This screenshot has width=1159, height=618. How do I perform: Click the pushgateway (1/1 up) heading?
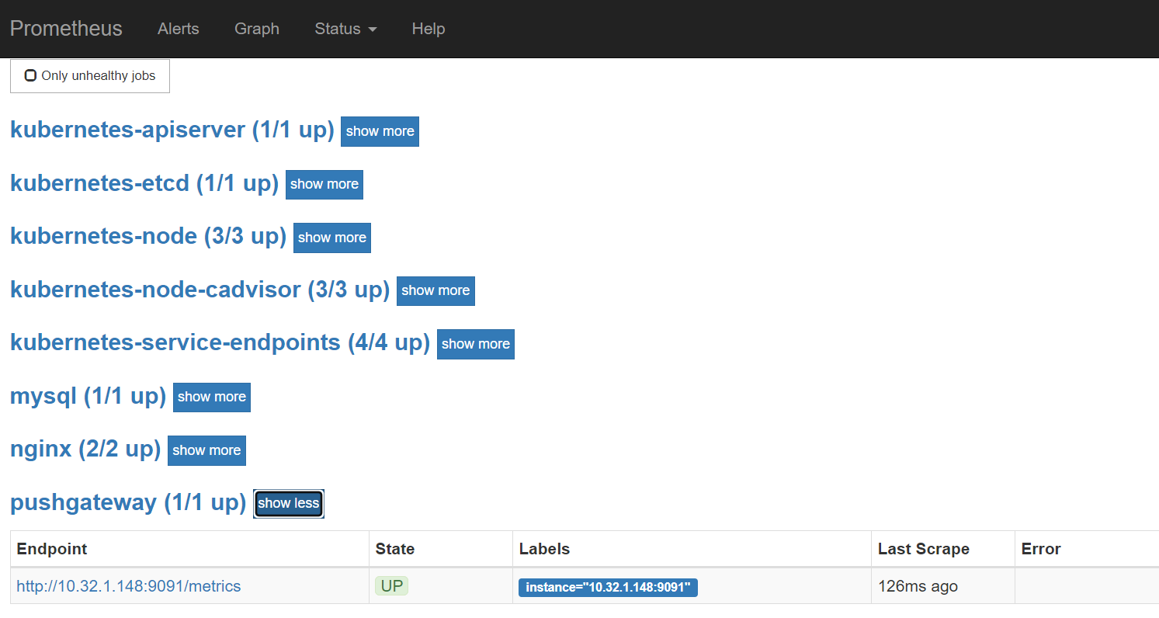(128, 502)
